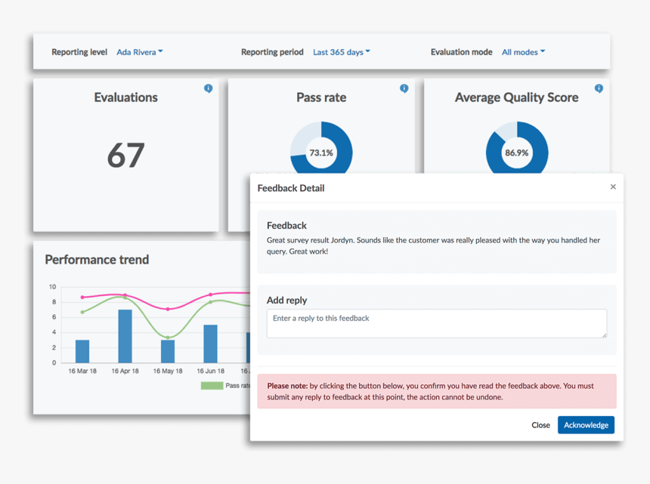Expand the Last 365 days reporting period dropdown
Viewport: 650px width, 484px height.
341,52
